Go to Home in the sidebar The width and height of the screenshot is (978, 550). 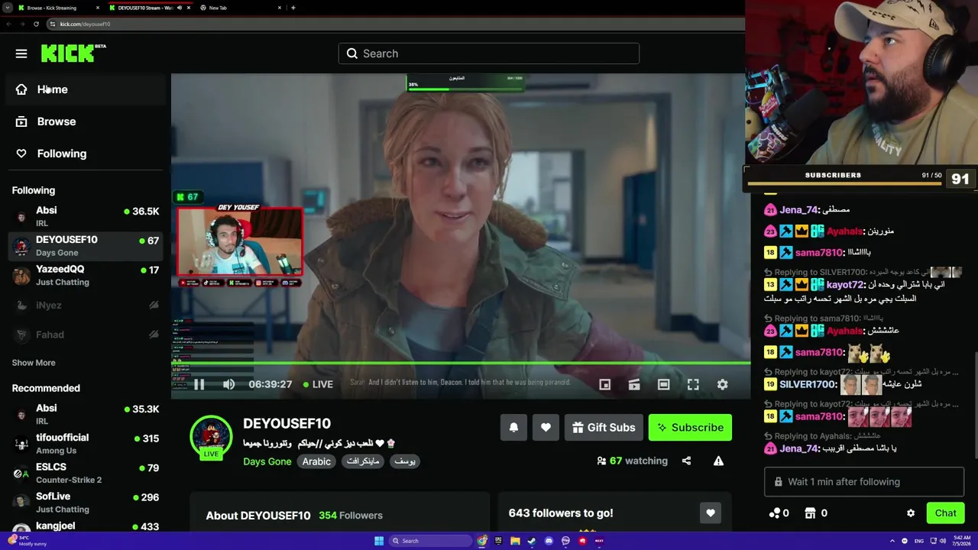(85, 89)
